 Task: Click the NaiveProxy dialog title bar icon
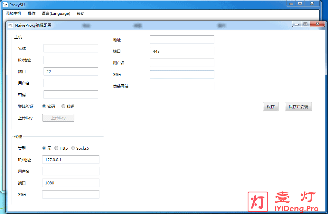coord(10,25)
